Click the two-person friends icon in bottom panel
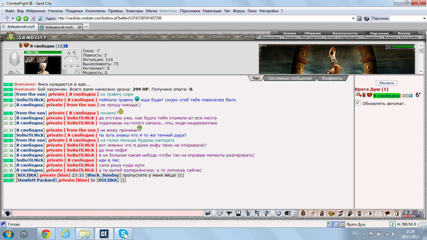427x240 pixels. point(369,213)
